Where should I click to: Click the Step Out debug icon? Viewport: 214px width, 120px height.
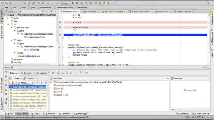coord(71,73)
